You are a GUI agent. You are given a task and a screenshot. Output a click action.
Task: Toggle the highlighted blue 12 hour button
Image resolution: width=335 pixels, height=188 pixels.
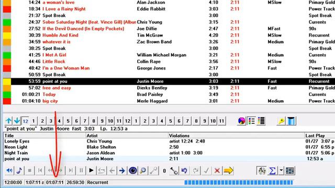[x=26, y=121]
